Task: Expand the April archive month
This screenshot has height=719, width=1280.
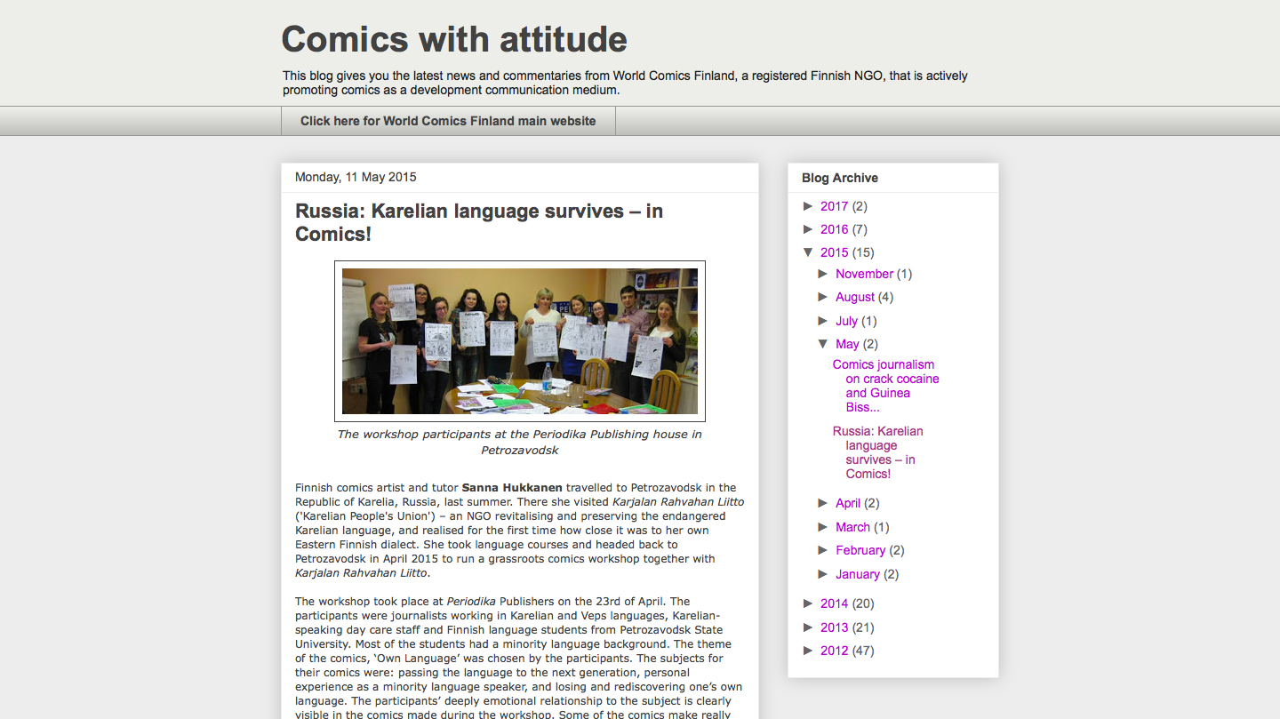Action: point(824,503)
